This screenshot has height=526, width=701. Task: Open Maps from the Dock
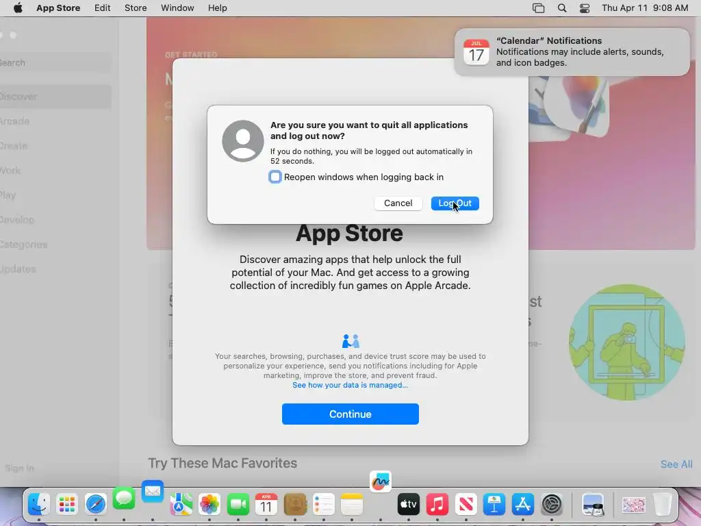coord(181,505)
